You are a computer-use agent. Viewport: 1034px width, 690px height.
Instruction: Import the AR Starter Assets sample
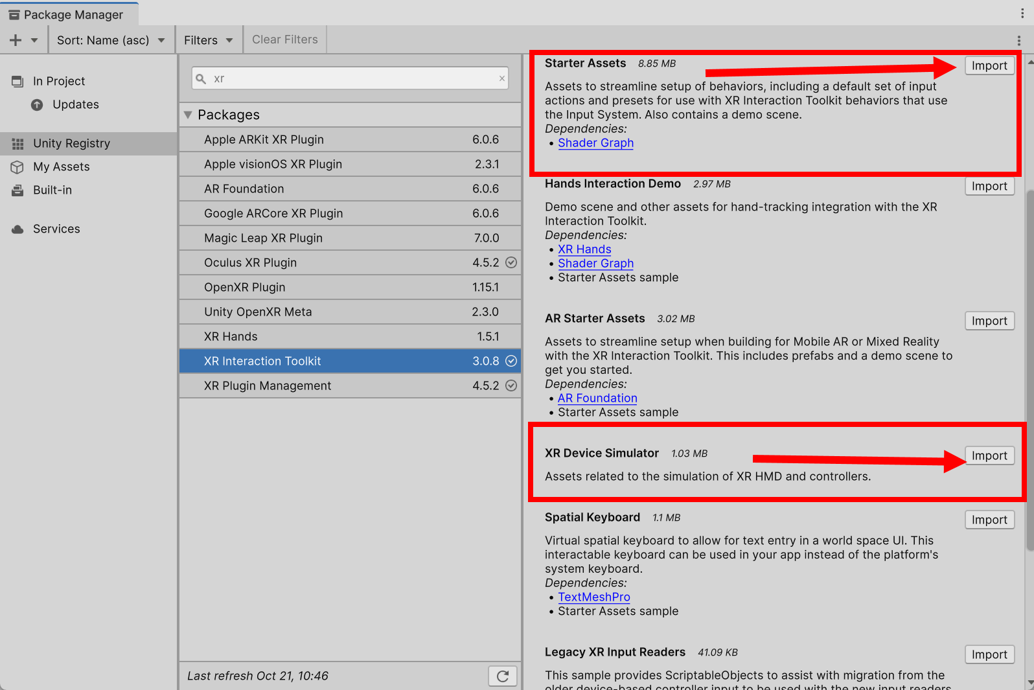989,321
